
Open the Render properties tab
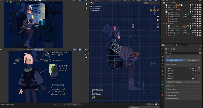[x=162, y=54]
